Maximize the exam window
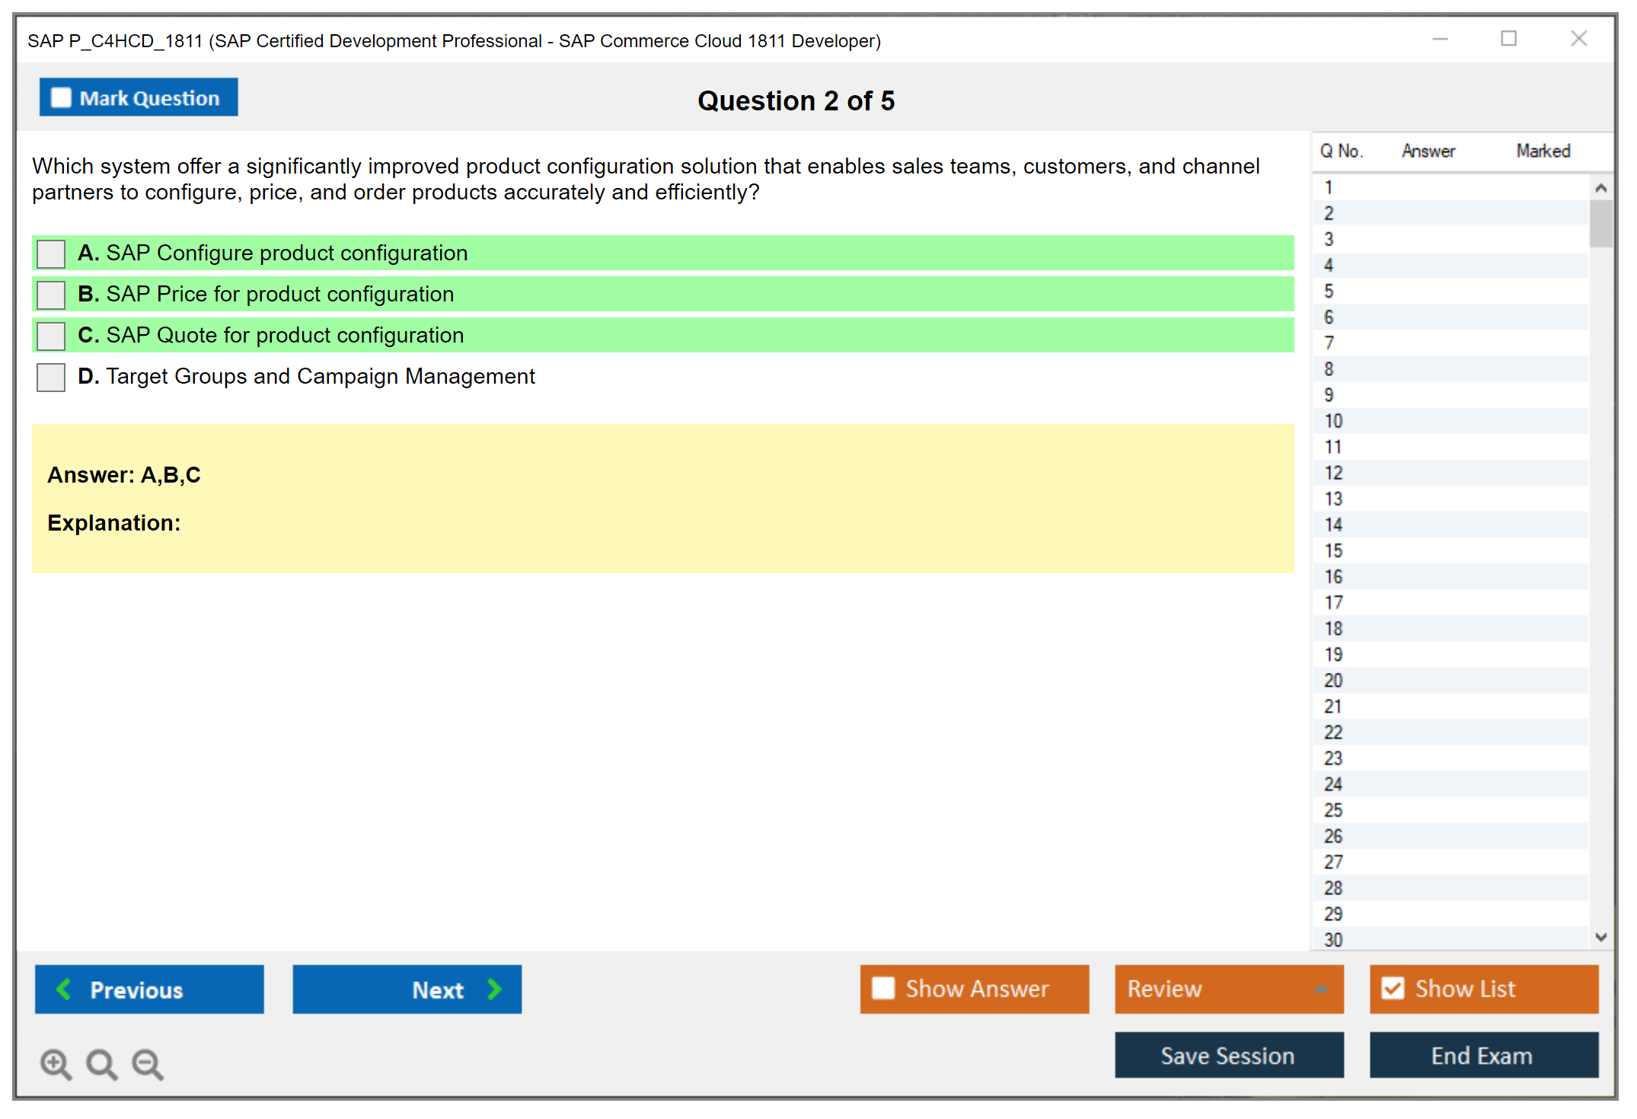This screenshot has width=1637, height=1119. click(1508, 39)
